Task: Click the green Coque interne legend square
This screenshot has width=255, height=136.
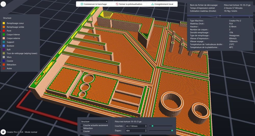Action: (4, 34)
